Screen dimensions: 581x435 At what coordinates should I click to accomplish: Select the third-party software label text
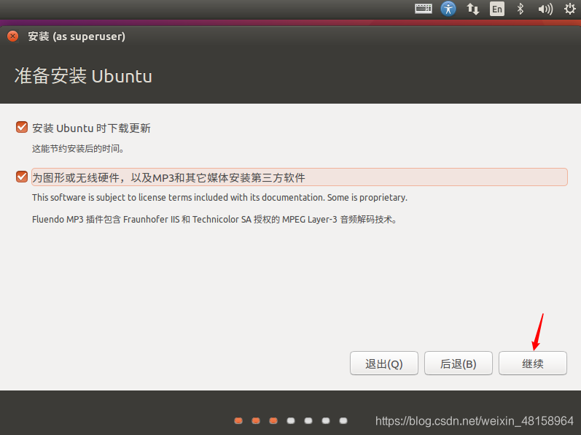click(x=168, y=177)
